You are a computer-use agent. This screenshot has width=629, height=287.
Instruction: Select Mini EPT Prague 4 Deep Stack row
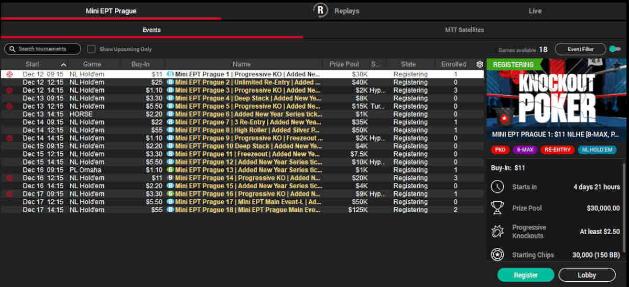click(x=242, y=98)
